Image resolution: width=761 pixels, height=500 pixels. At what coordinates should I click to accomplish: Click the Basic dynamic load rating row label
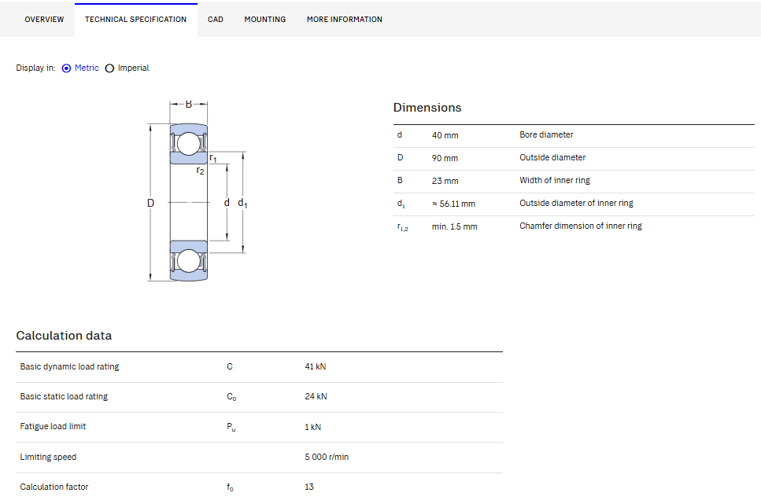click(x=69, y=366)
